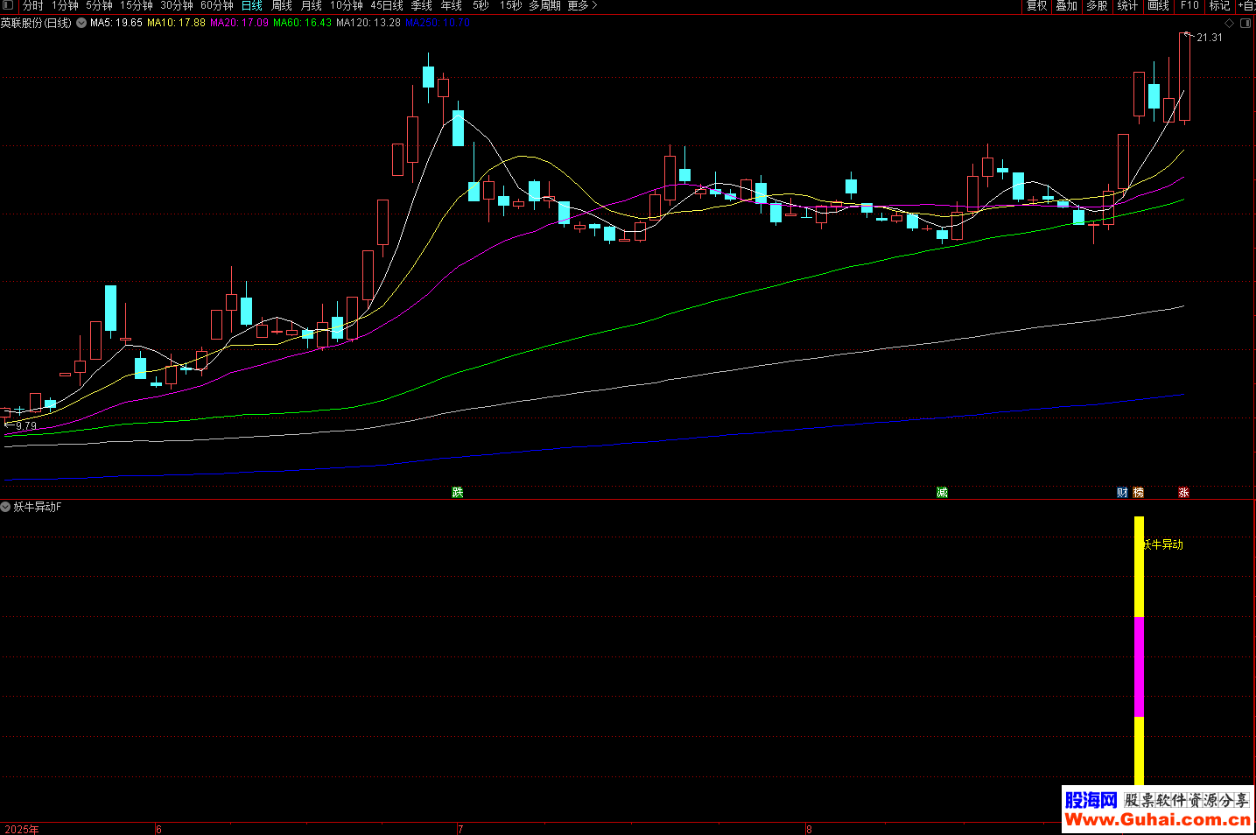1256x835 pixels.
Task: Click the 英联股份(日线) stock title
Action: click(36, 23)
